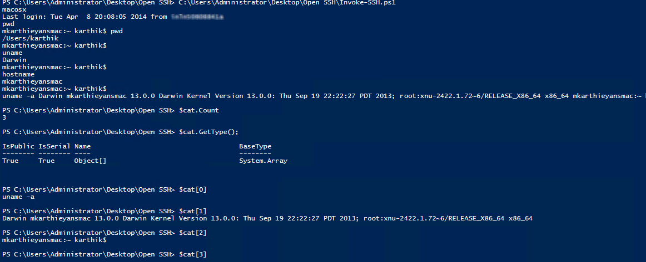Viewport: 646px width, 262px height.
Task: Click the '$cat.Count' command text
Action: (199, 110)
